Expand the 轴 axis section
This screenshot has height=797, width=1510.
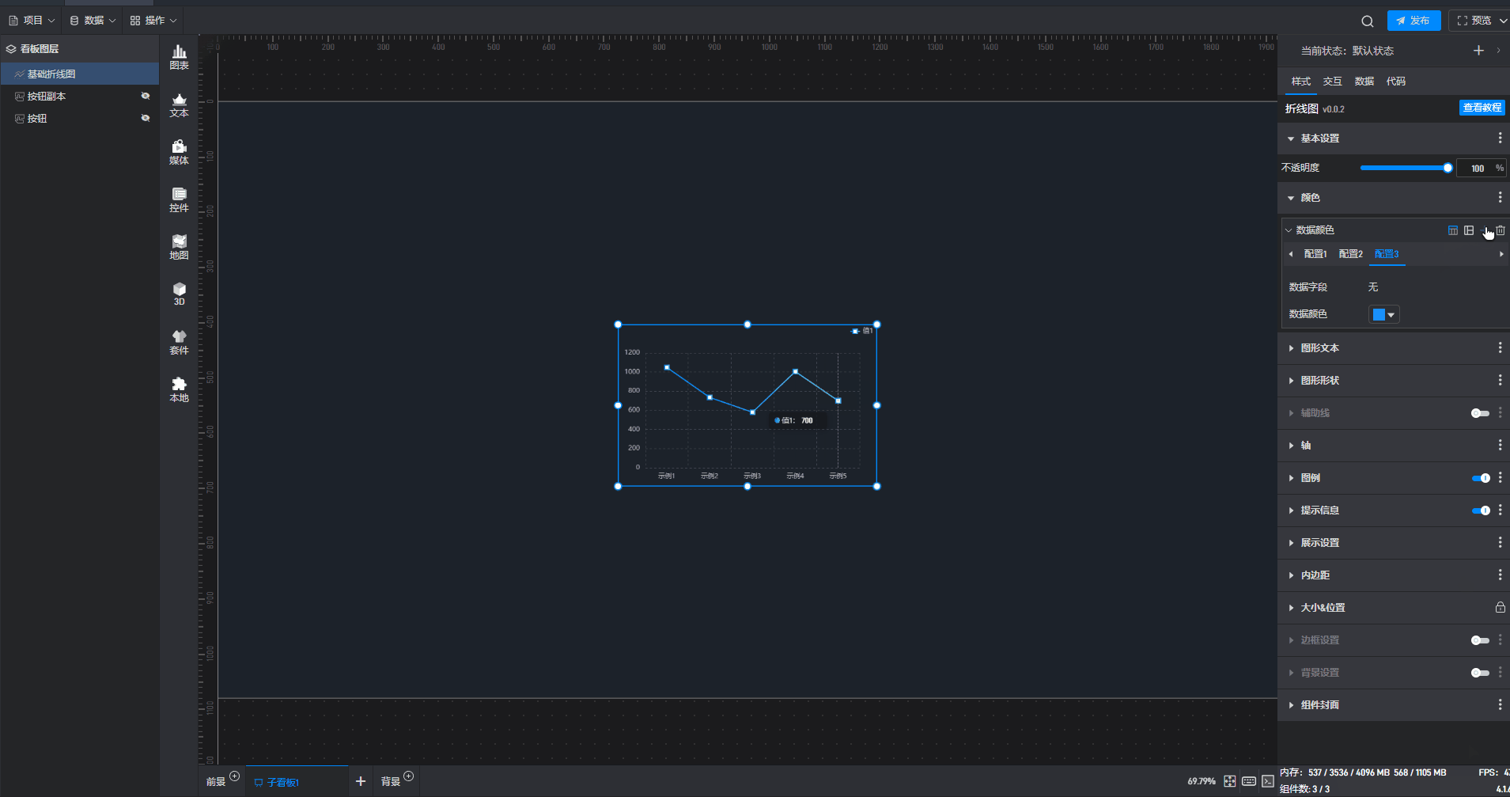[1305, 446]
